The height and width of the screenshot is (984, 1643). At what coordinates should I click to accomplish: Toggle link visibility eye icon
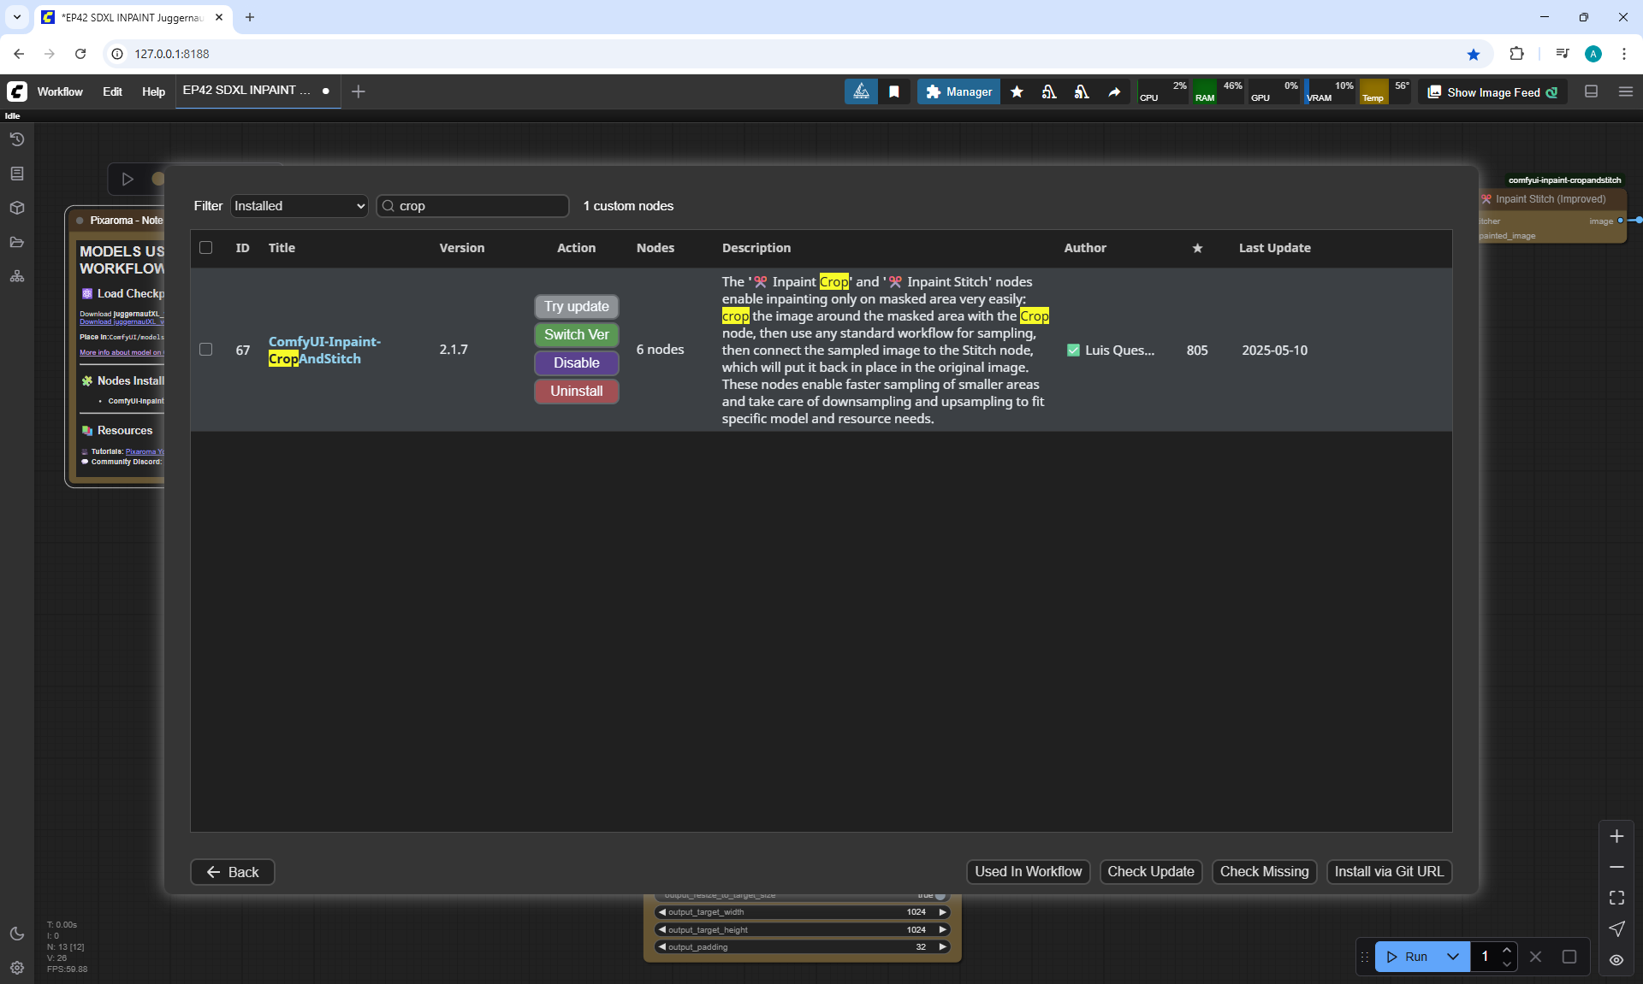[1616, 959]
